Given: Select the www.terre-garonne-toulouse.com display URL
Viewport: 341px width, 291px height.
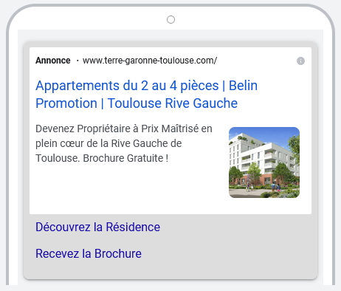Looking at the screenshot, I should point(150,61).
